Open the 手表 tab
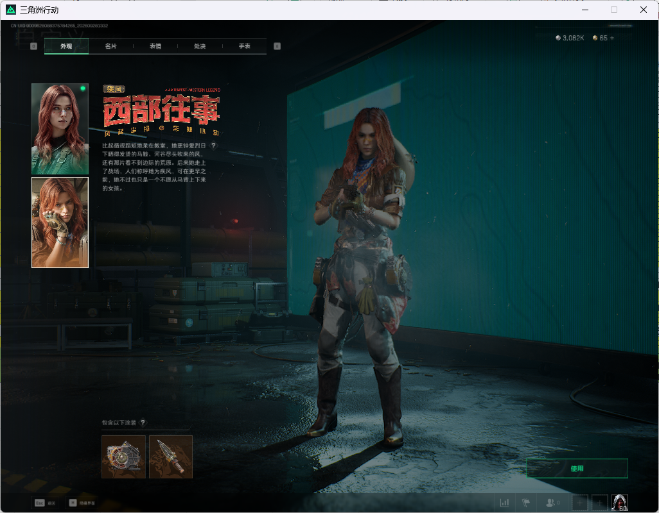Screen dimensions: 659x513 [245, 46]
